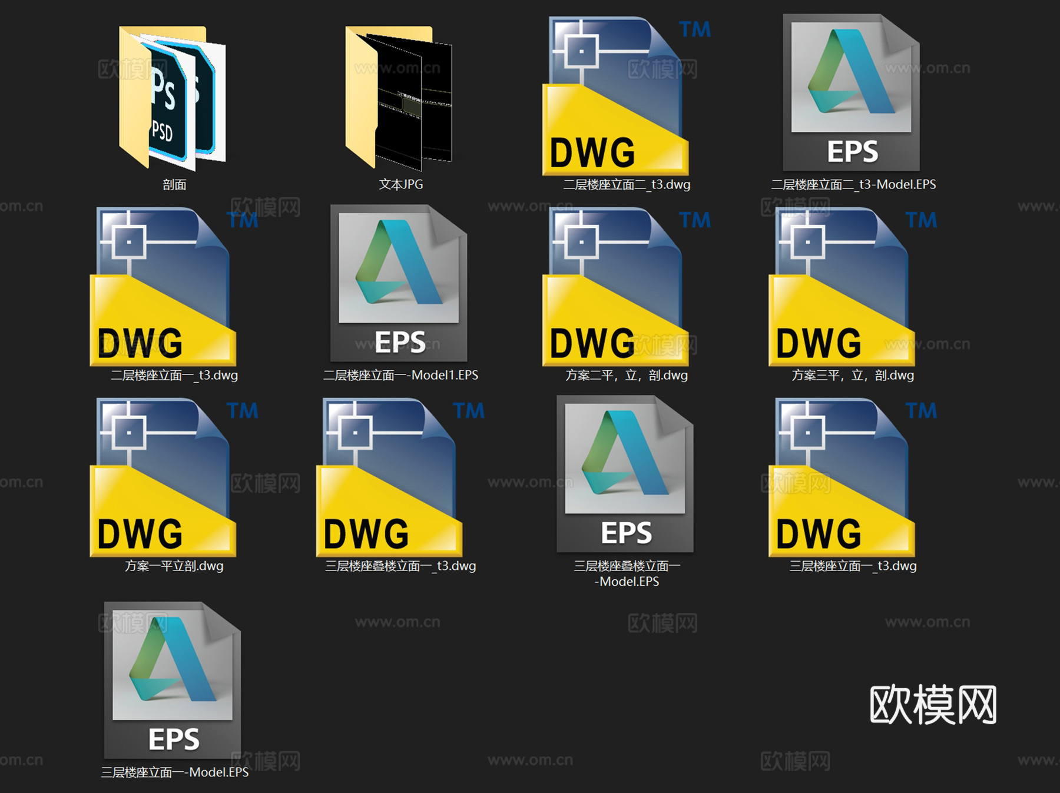The width and height of the screenshot is (1060, 793).
Task: Select the file name 二层楼座立面一_t3.dwg
Action: pos(174,376)
